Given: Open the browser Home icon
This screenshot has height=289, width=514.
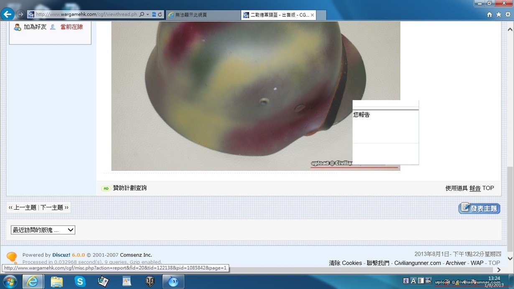Looking at the screenshot, I should tap(489, 15).
